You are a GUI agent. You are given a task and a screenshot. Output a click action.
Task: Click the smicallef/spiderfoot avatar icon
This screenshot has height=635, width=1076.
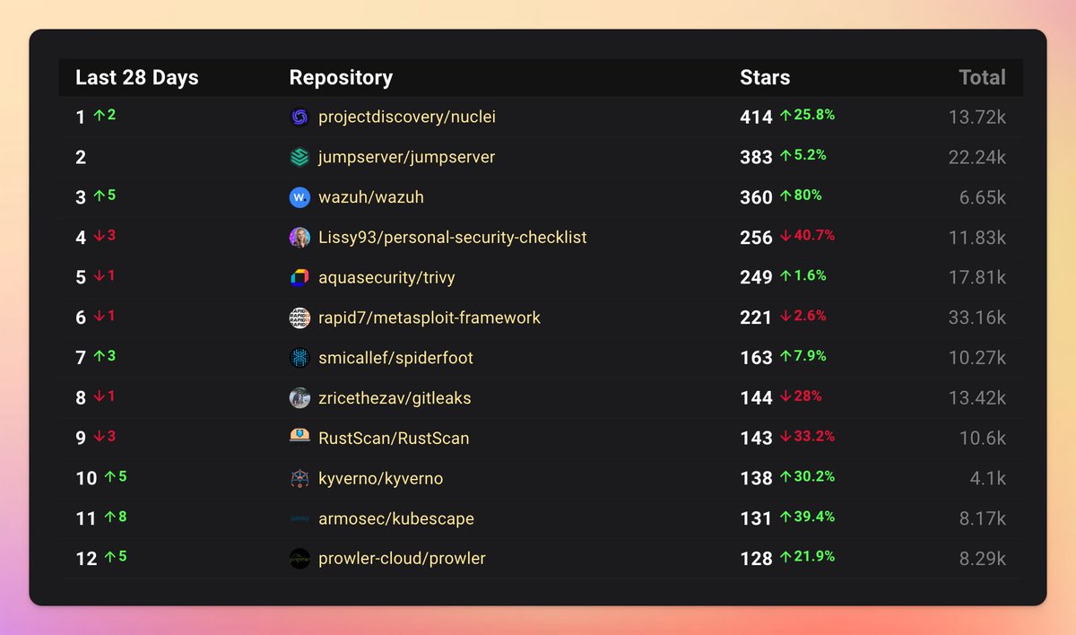299,358
